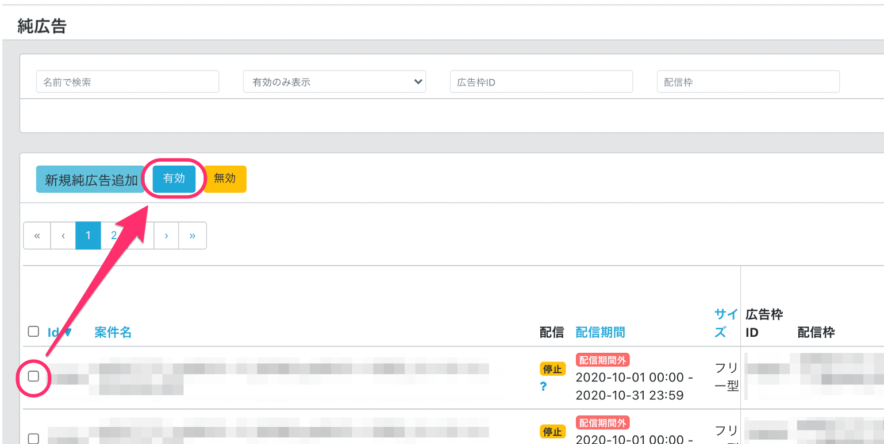884x444 pixels.
Task: Open the 有効のみ表示 filter dropdown
Action: click(x=334, y=82)
